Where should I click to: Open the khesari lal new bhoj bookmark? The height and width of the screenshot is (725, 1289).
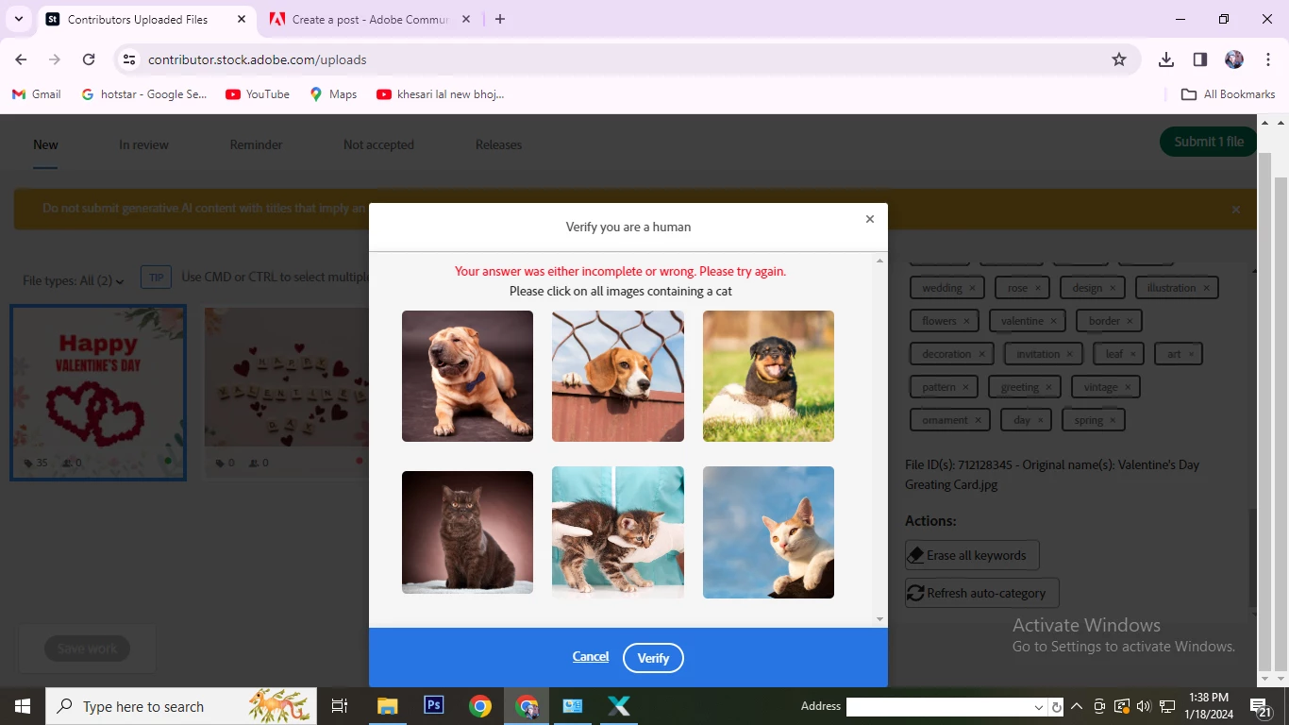[x=441, y=94]
